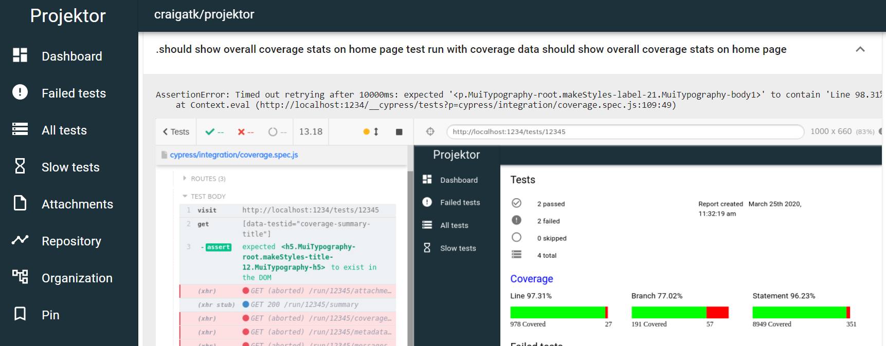Expand the ROUTES (3) section
Viewport: 886px width, 346px height.
204,179
